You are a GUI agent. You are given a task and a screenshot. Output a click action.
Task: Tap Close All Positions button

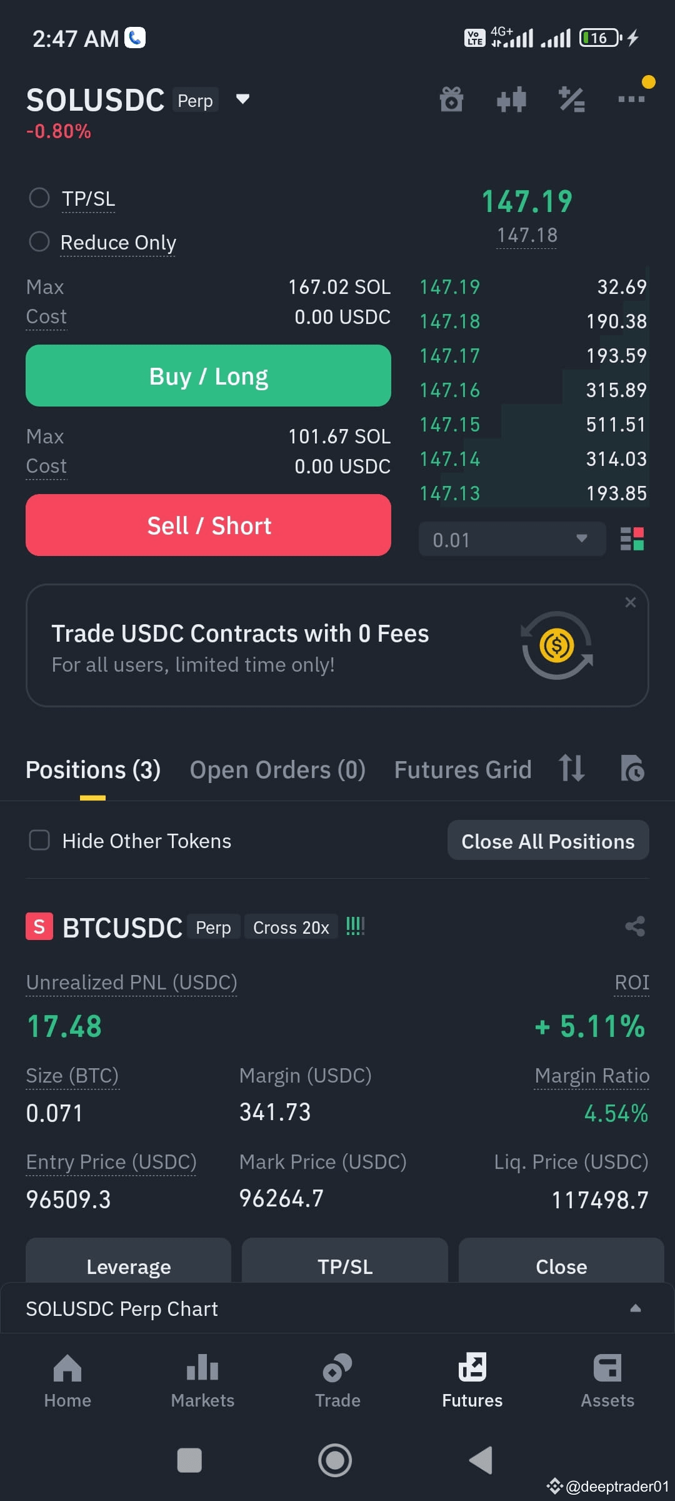[x=548, y=841]
